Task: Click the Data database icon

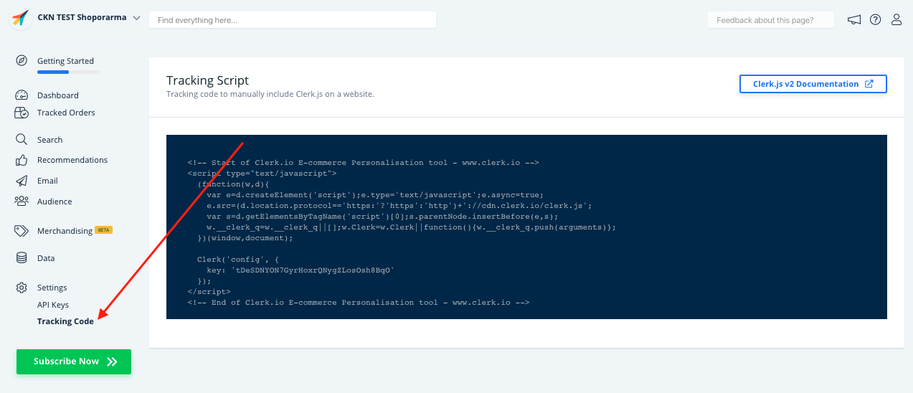Action: 22,258
